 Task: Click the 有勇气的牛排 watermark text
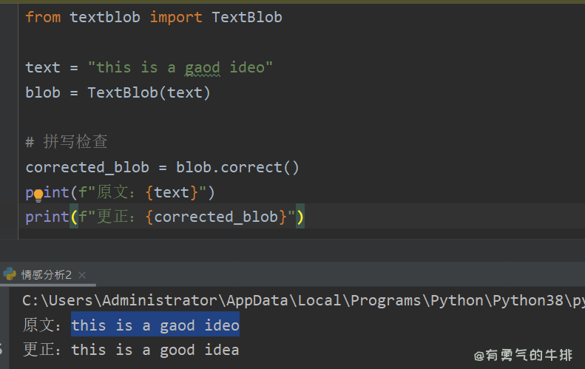point(524,356)
